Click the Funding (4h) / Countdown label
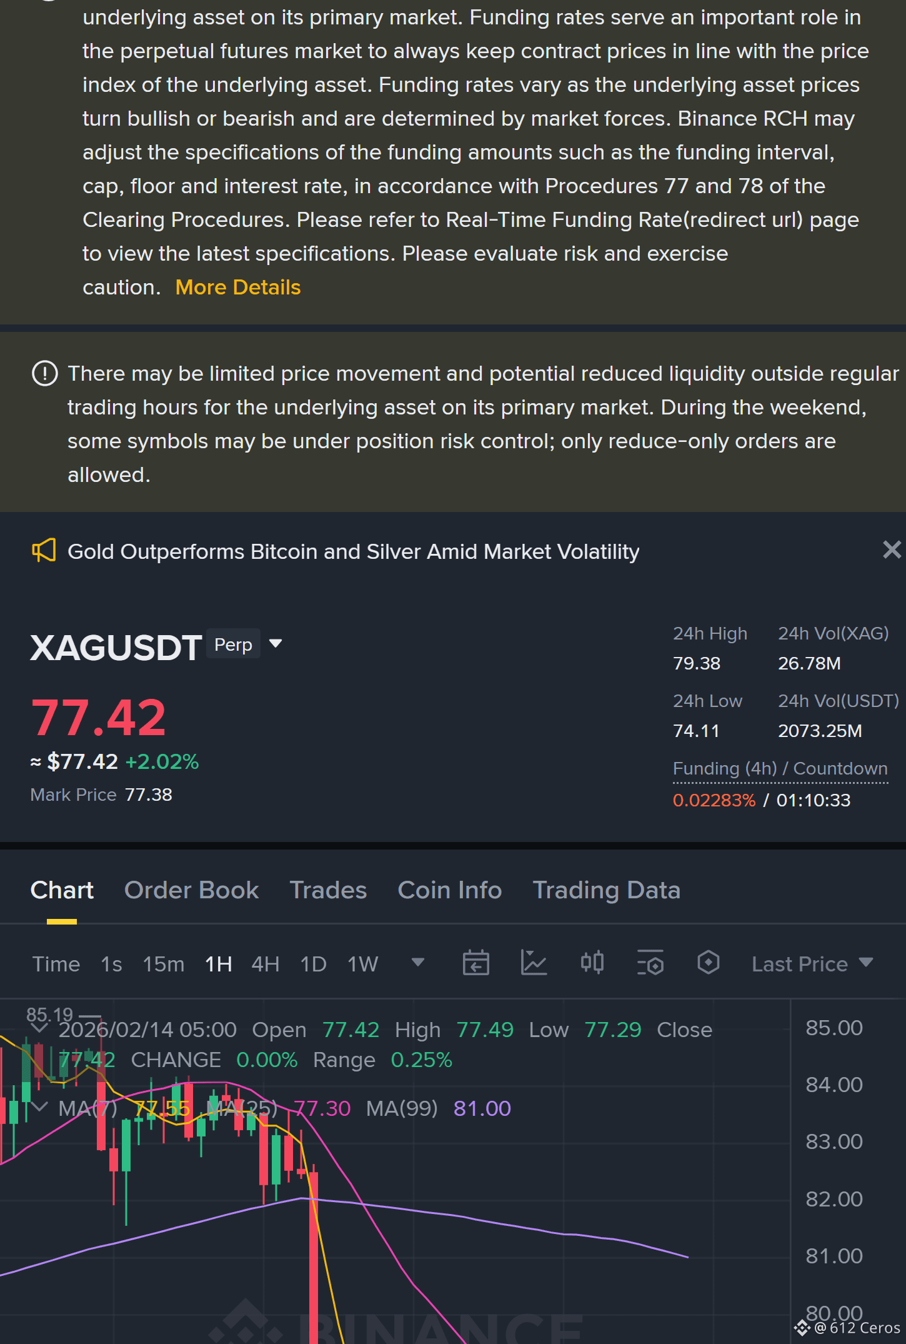This screenshot has height=1344, width=906. [780, 768]
